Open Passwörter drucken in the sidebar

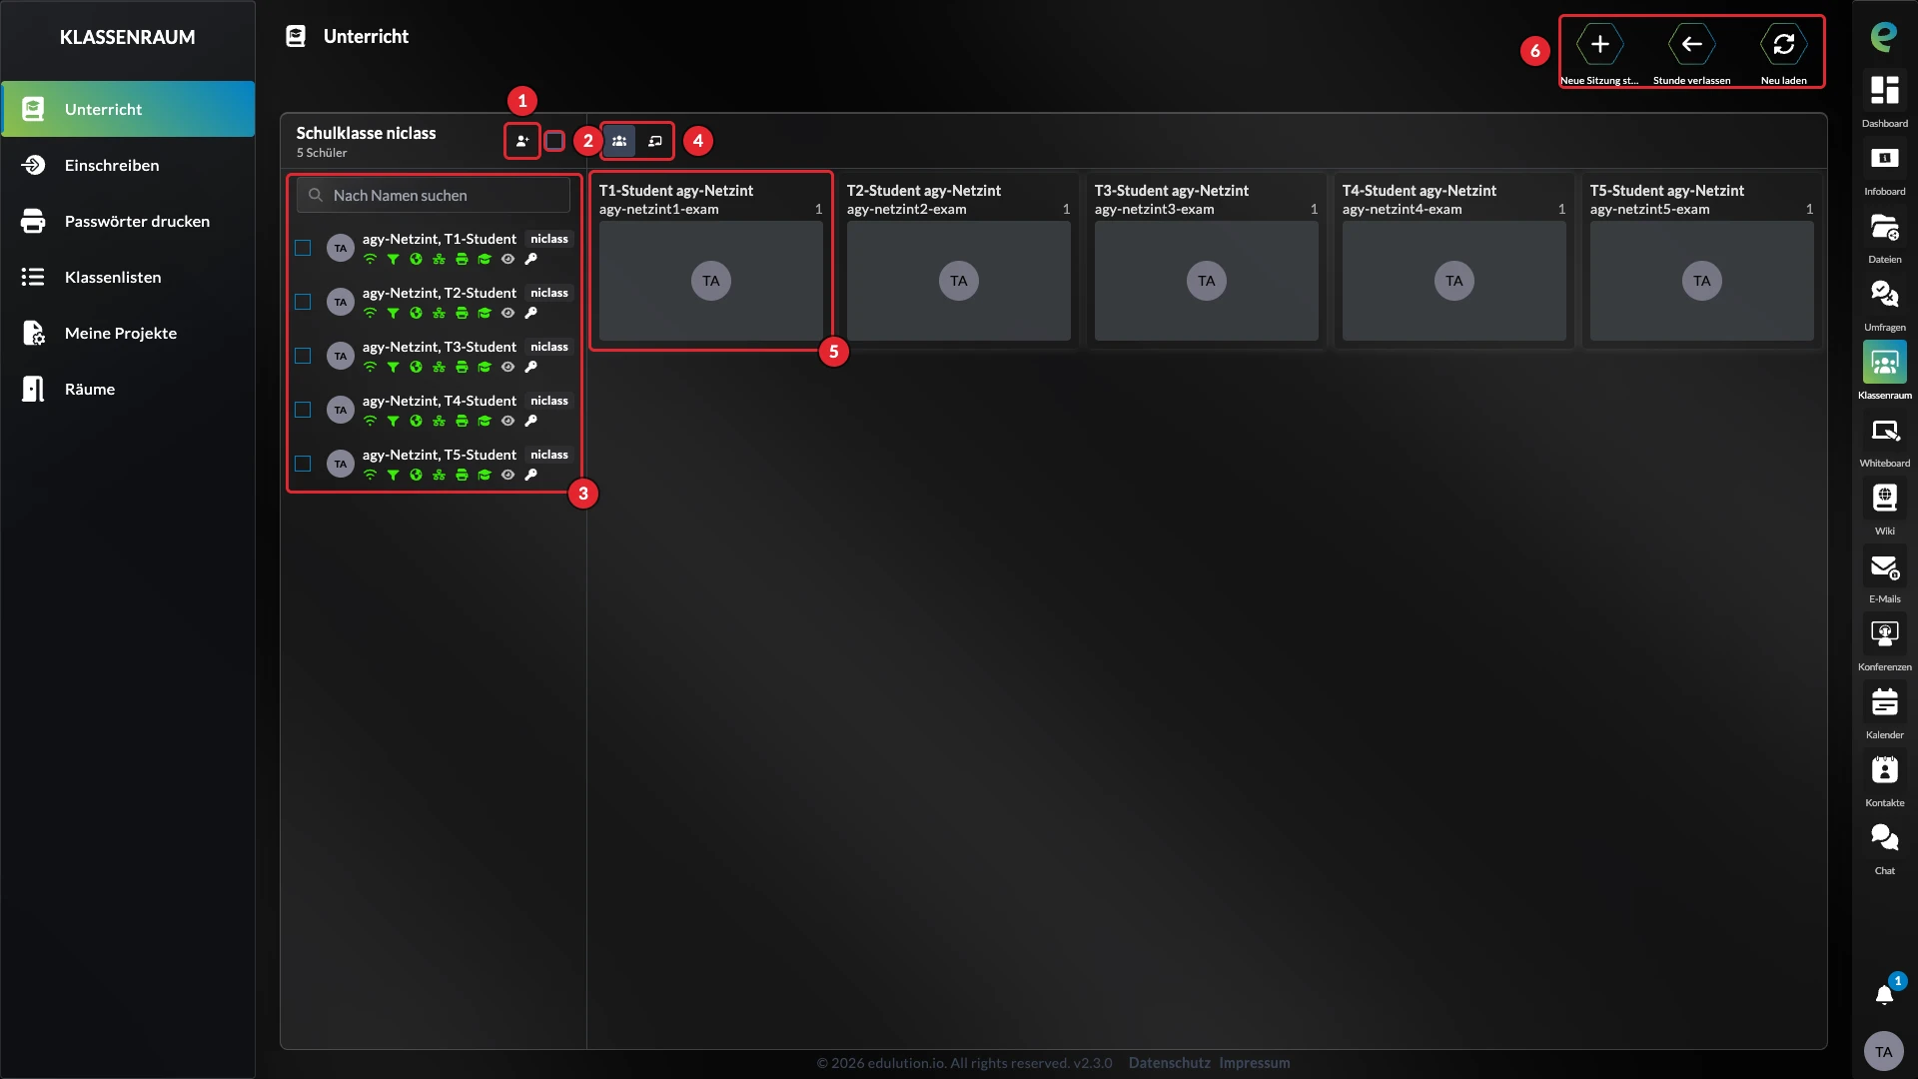(x=128, y=221)
